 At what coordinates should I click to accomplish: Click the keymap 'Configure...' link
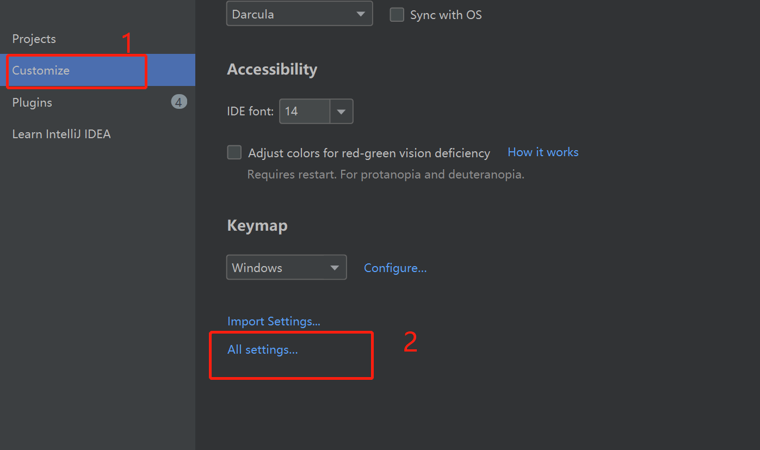tap(395, 268)
